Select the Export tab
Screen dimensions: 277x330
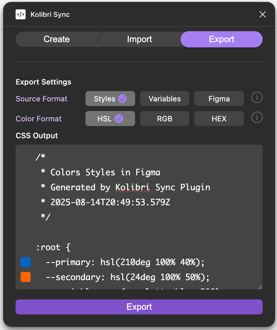[221, 39]
